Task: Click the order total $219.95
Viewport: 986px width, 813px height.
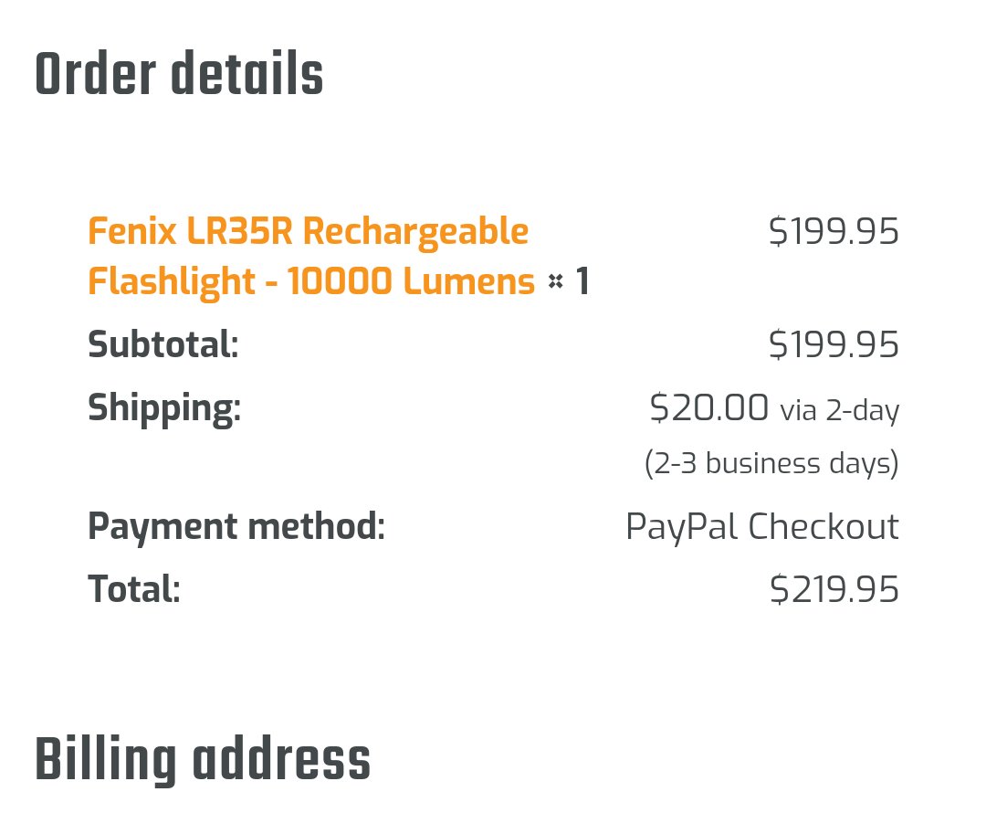Action: point(834,589)
